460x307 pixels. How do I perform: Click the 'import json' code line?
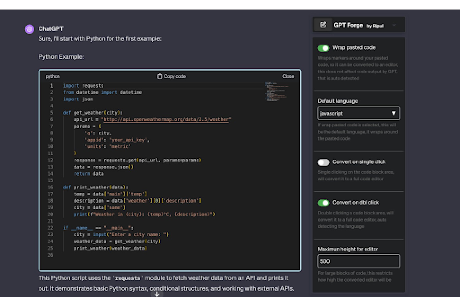(x=78, y=99)
